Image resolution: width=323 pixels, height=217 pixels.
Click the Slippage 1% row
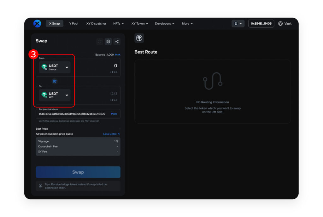(78, 141)
